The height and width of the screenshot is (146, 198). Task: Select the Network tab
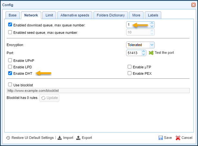31,15
